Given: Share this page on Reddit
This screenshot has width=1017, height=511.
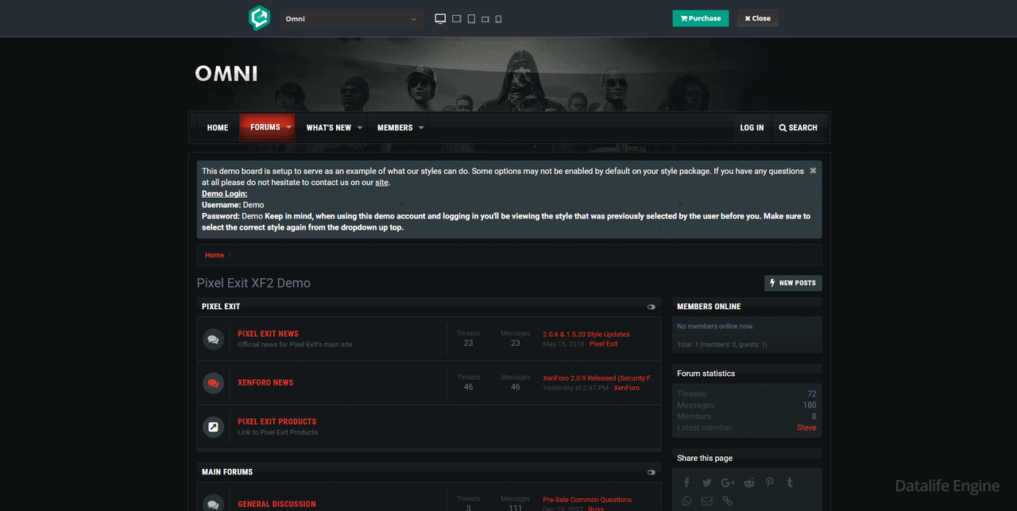Looking at the screenshot, I should click(x=750, y=482).
